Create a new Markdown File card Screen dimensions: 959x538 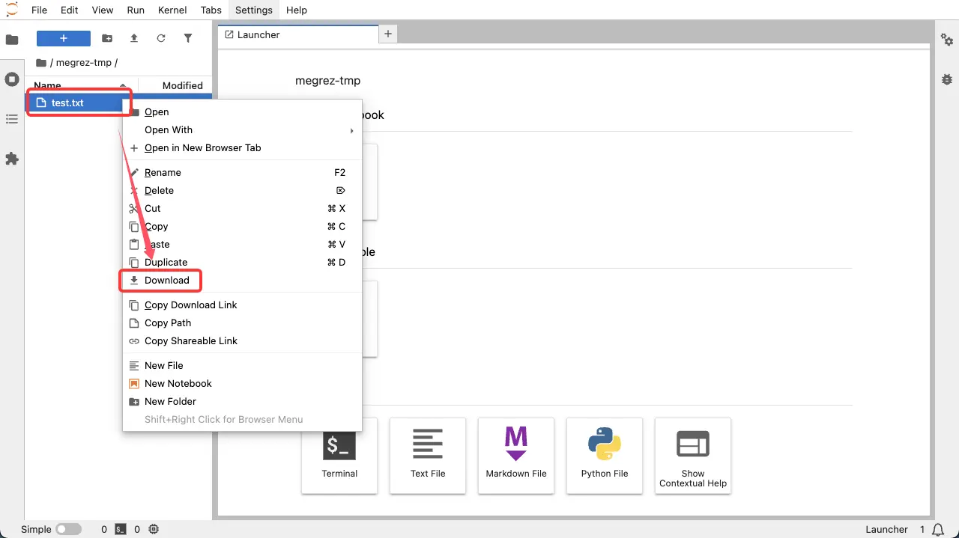[516, 456]
